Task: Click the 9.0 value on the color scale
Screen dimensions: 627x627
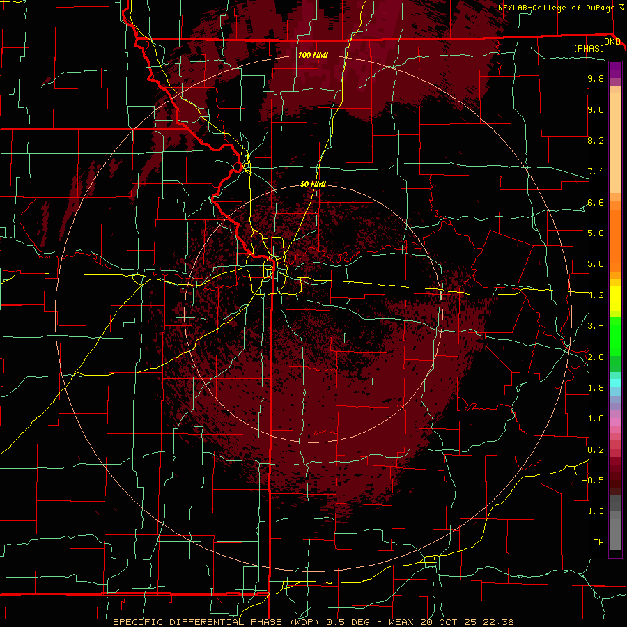Action: [596, 109]
